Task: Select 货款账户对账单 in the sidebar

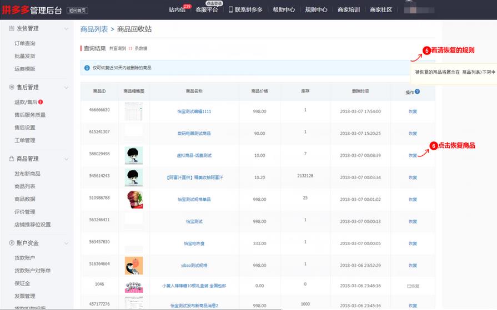Action: coord(32,271)
